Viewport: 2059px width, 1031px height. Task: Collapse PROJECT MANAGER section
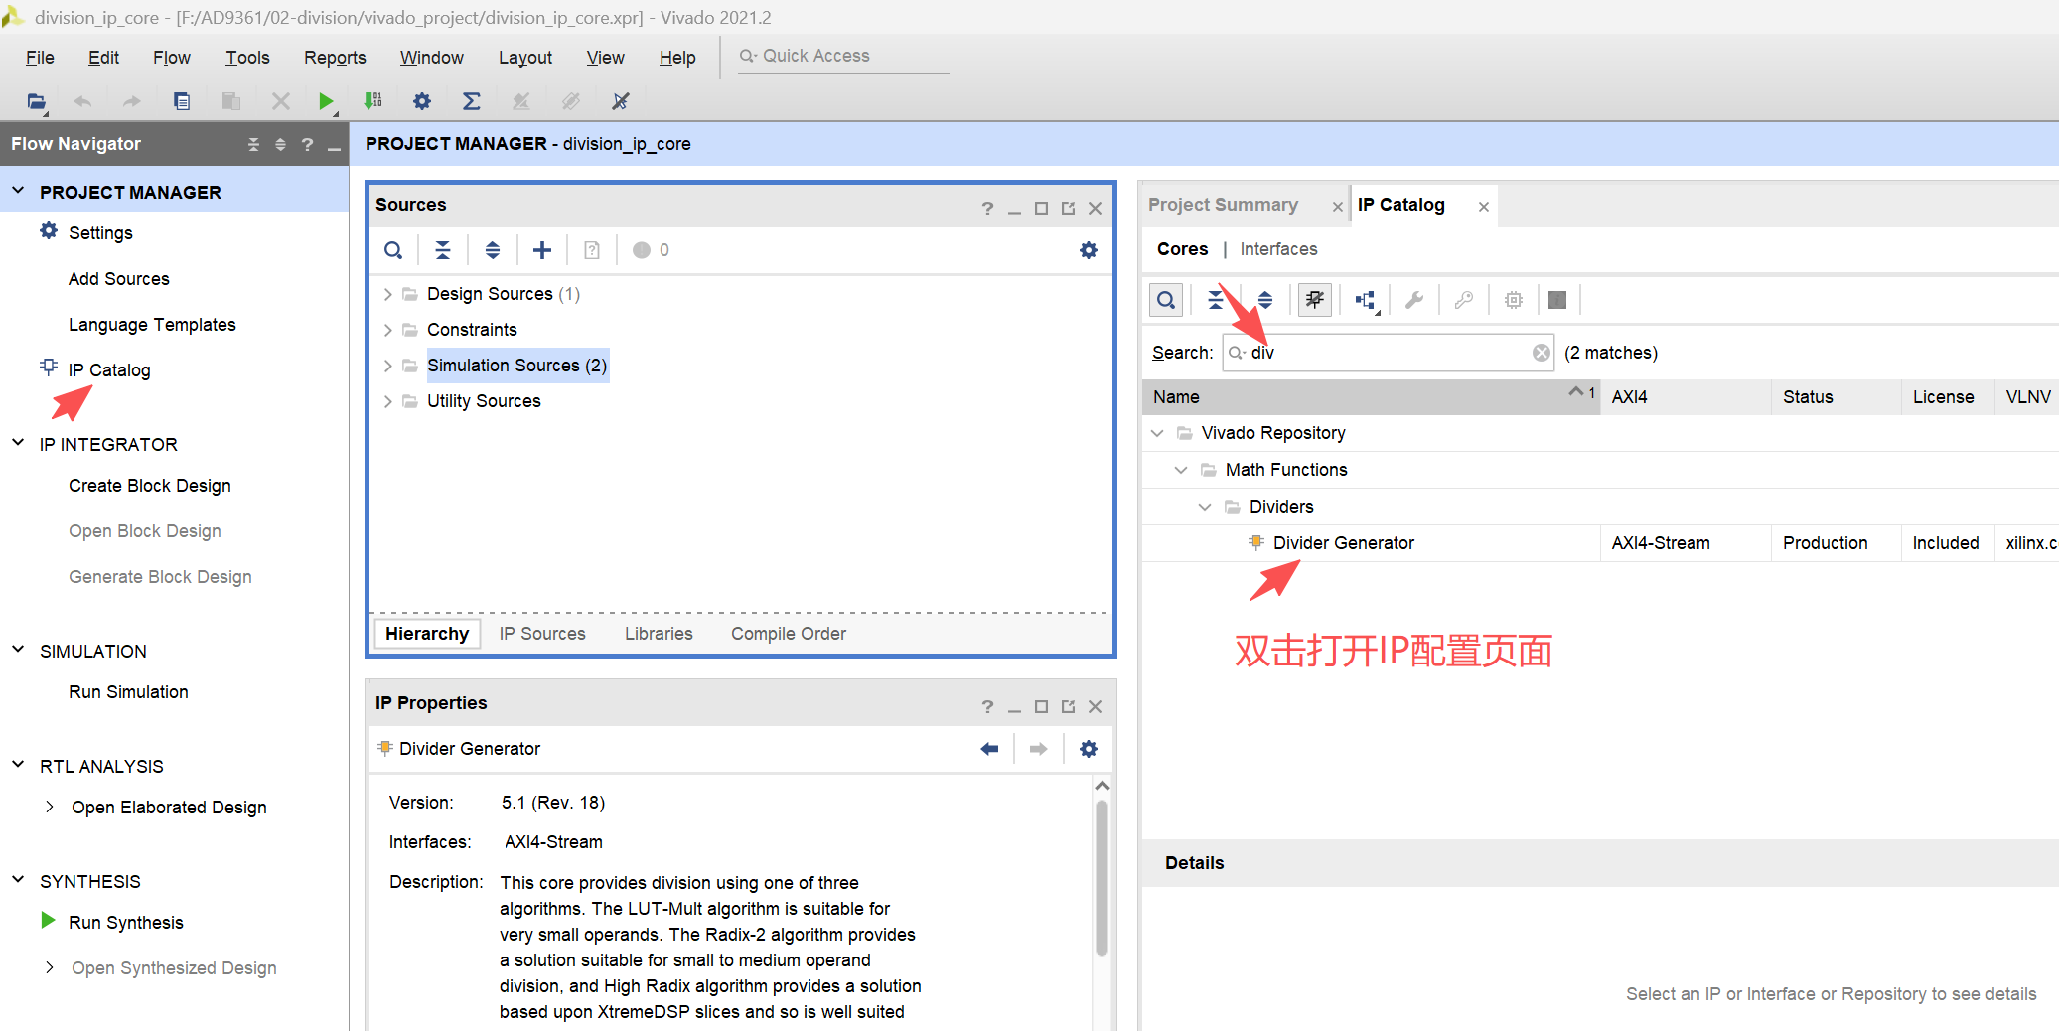[x=18, y=191]
